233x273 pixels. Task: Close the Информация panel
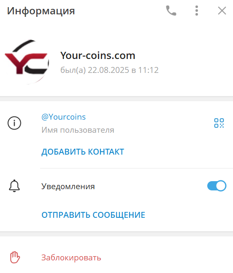222,11
